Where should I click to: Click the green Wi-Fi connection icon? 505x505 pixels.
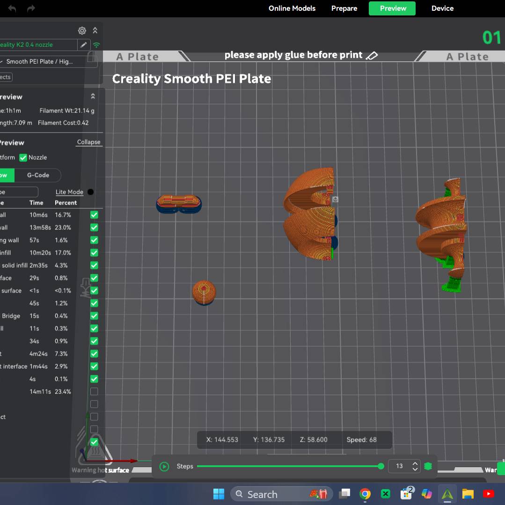point(96,45)
